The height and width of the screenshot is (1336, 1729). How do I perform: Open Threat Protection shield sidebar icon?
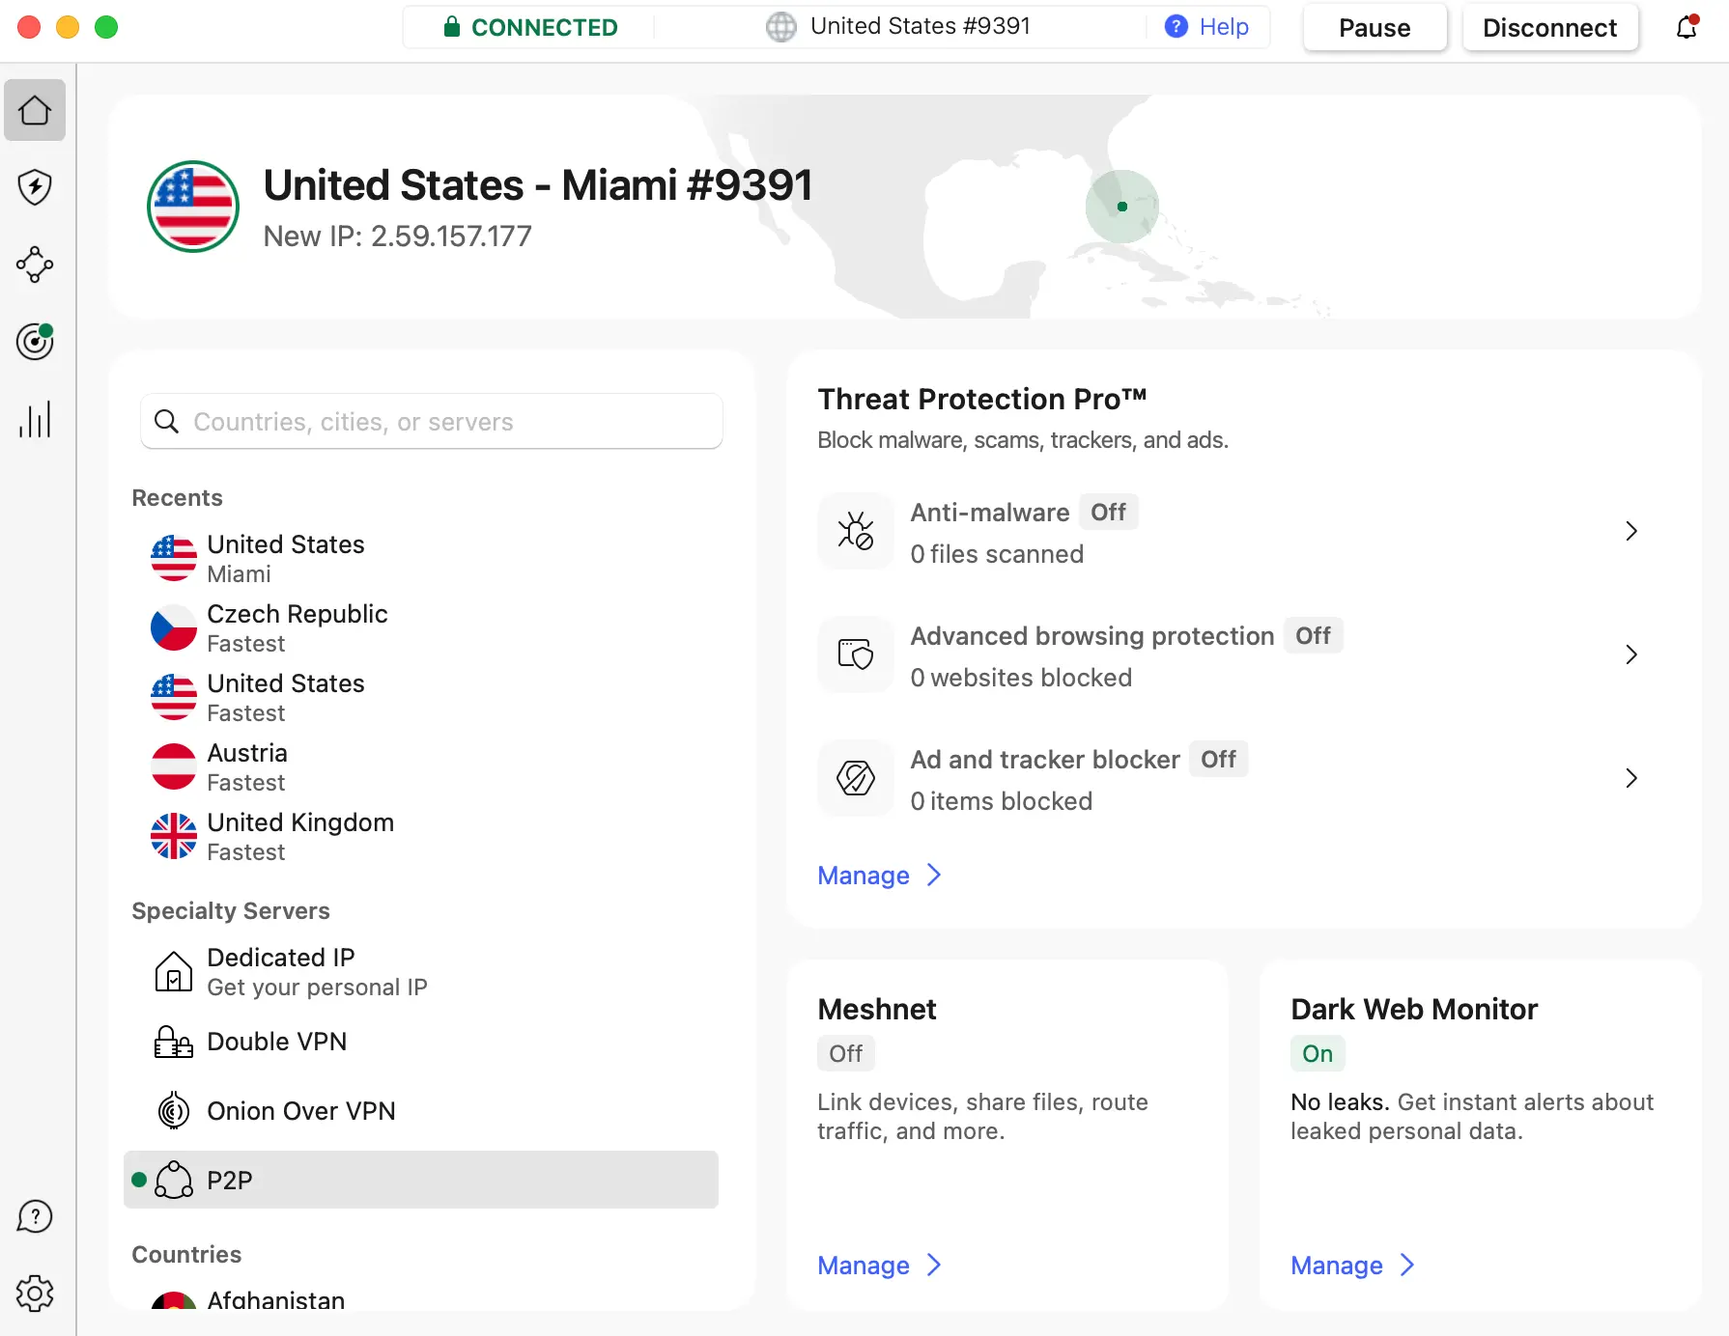(x=35, y=187)
